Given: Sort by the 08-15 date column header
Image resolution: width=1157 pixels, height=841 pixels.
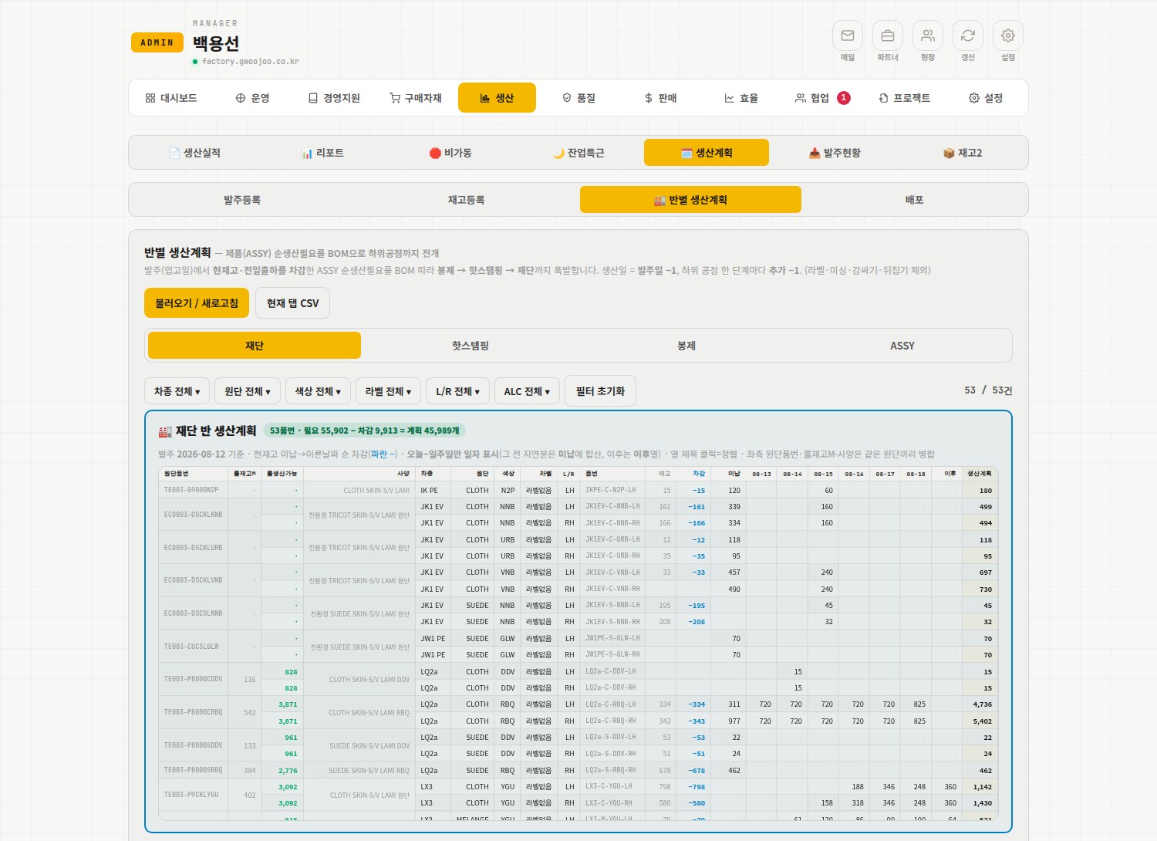Looking at the screenshot, I should coord(823,474).
